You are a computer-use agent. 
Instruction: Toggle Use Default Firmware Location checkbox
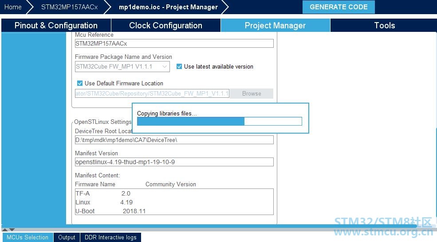(x=80, y=83)
